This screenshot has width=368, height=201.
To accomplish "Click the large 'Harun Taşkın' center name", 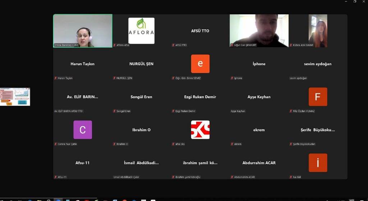I will (x=82, y=64).
